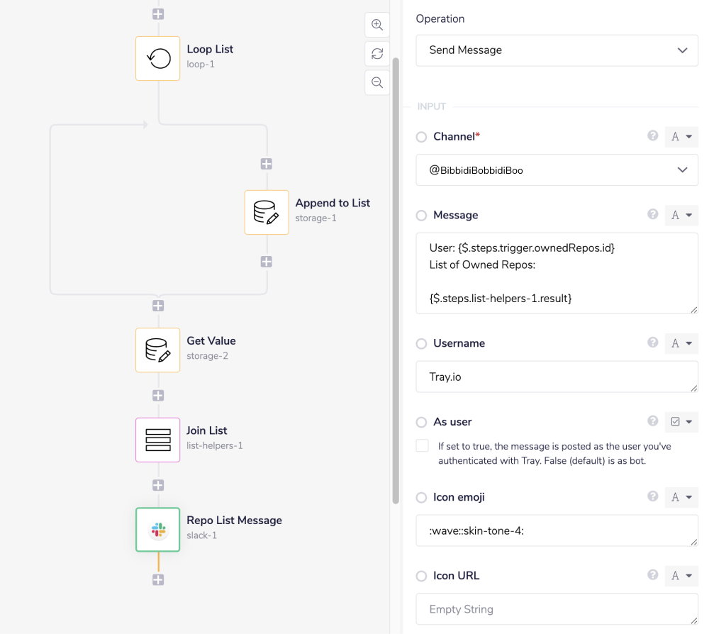Viewport: 709px width, 634px height.
Task: Open the Operation dropdown showing Send Message
Action: (x=557, y=50)
